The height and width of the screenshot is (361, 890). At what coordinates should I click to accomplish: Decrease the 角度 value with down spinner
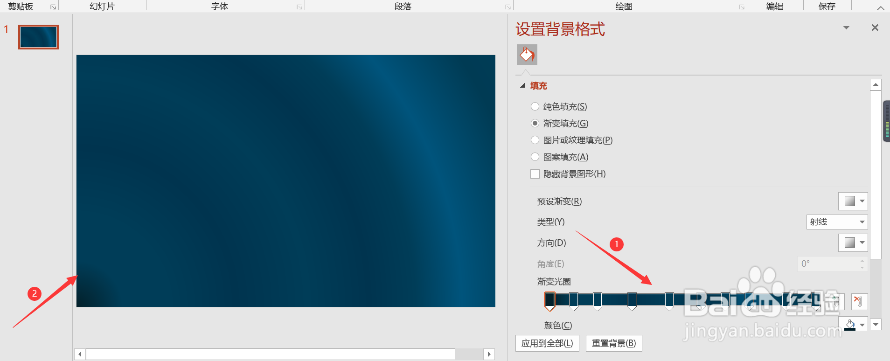(862, 267)
